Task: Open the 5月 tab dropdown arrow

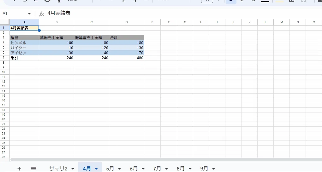Action: [x=120, y=169]
